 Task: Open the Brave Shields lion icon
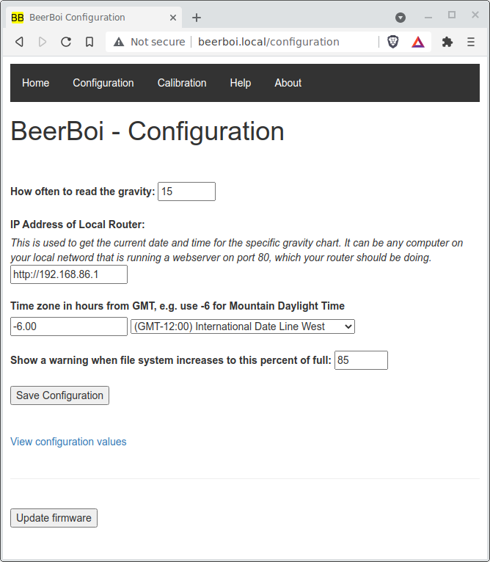(393, 42)
